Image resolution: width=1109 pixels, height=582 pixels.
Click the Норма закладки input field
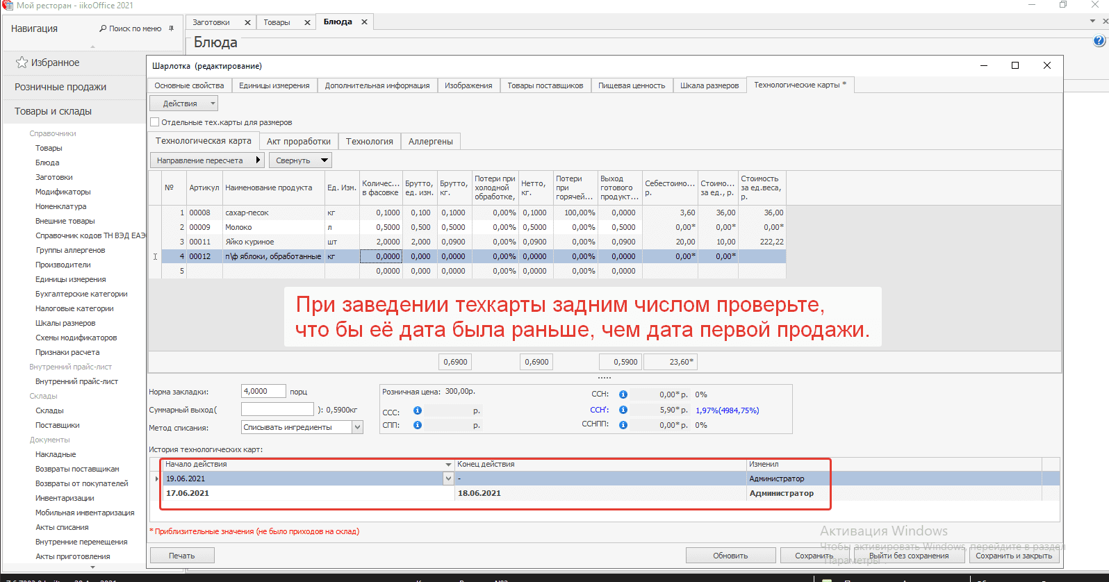pyautogui.click(x=263, y=391)
